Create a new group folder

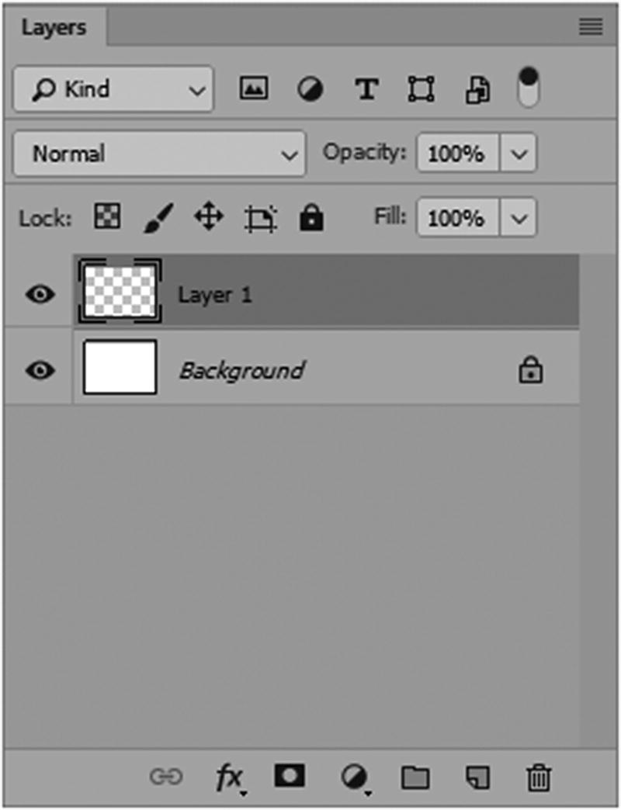pos(416,774)
